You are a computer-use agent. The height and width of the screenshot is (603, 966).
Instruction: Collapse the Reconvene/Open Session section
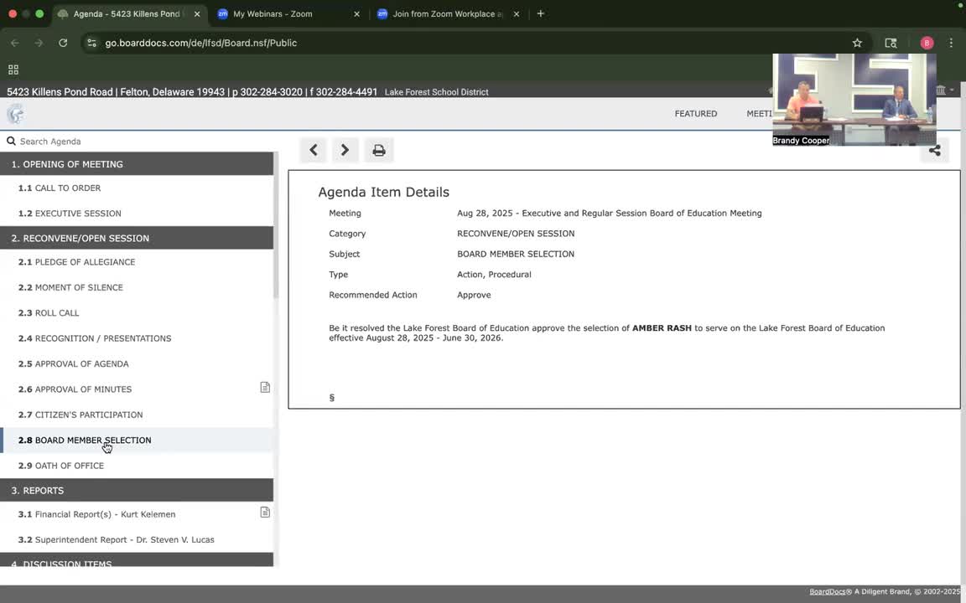point(137,239)
